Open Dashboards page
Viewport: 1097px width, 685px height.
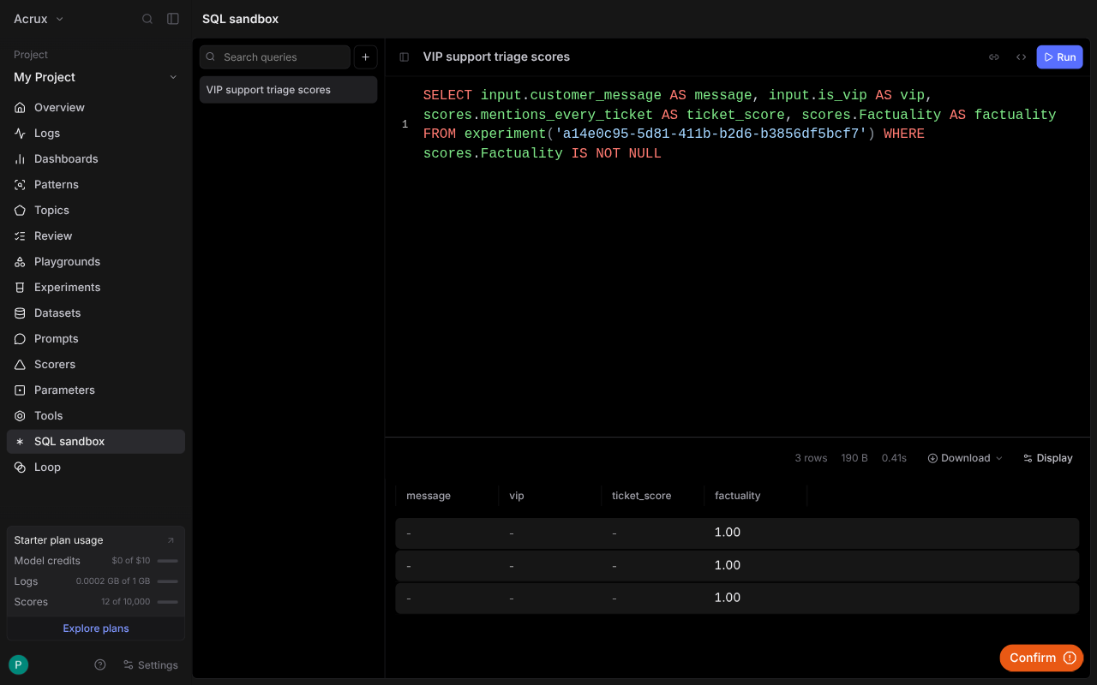[96, 158]
